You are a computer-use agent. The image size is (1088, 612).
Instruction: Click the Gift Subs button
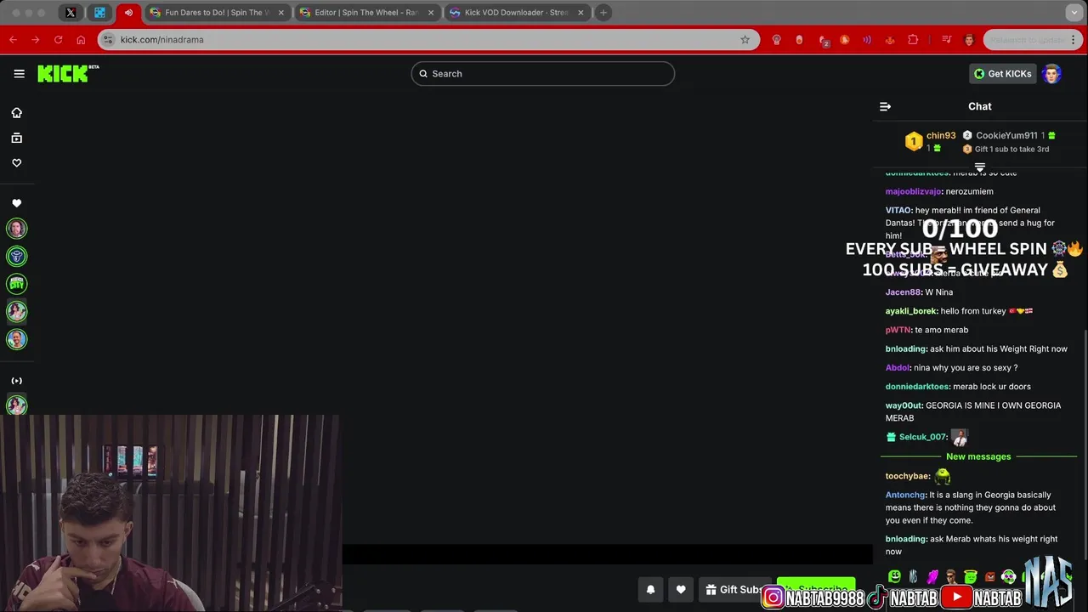(736, 590)
